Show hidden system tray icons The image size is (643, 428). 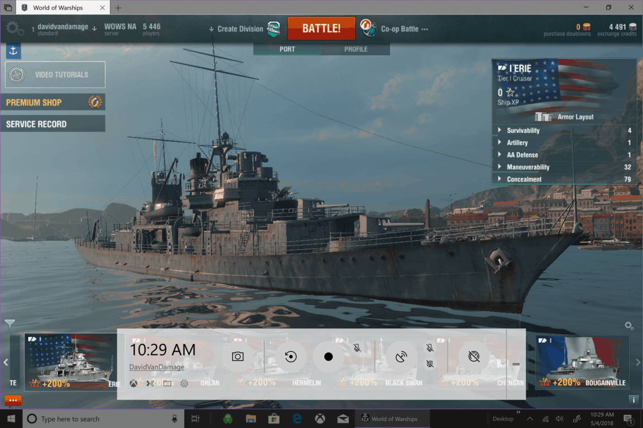[530, 419]
